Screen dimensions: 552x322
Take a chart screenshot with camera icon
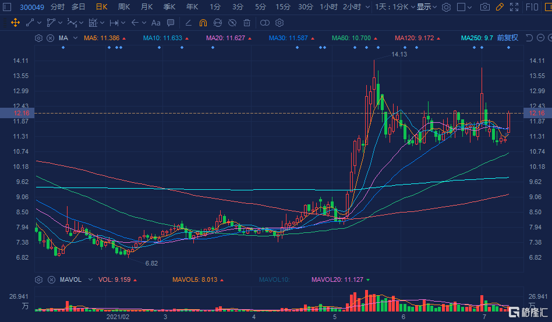(x=485, y=7)
